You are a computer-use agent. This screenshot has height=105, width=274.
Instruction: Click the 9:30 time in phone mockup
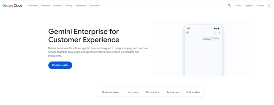(188, 28)
